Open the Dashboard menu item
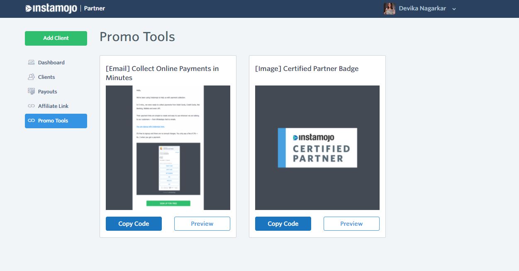This screenshot has width=519, height=271. 56,62
